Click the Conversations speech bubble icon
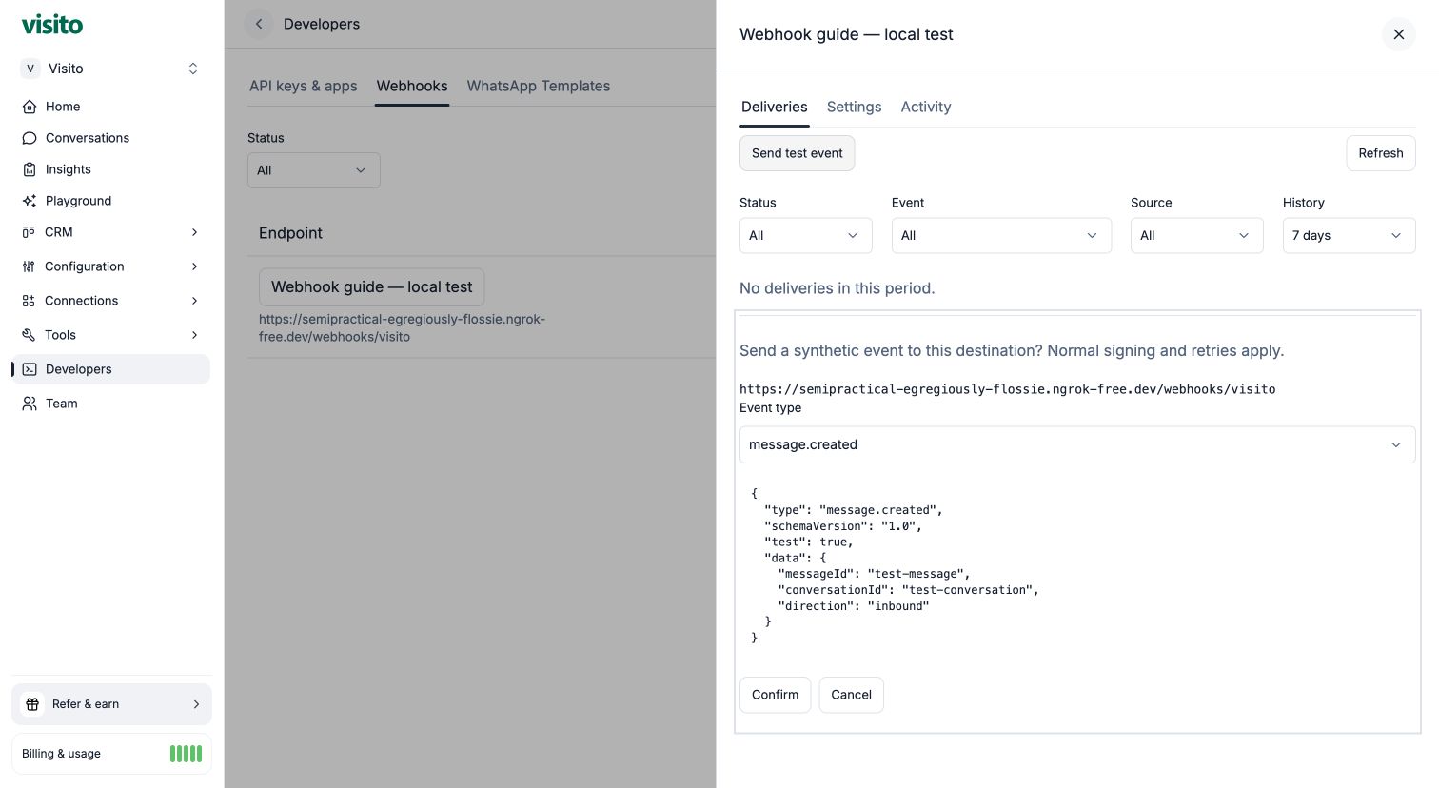1439x788 pixels. tap(30, 138)
